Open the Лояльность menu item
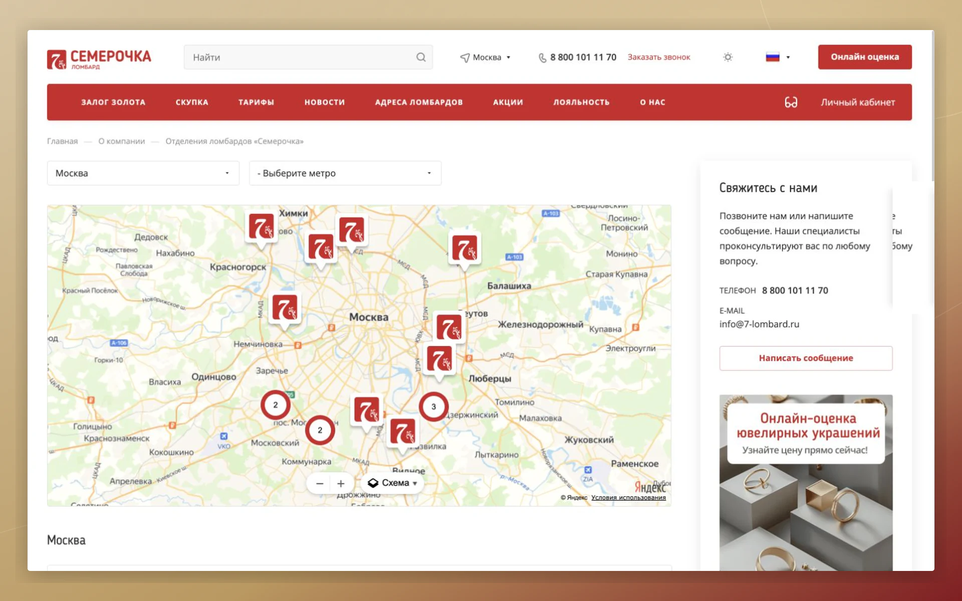Viewport: 962px width, 601px height. [581, 102]
